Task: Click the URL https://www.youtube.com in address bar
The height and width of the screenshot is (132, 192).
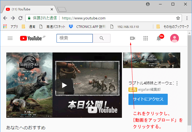Action: [x=84, y=18]
